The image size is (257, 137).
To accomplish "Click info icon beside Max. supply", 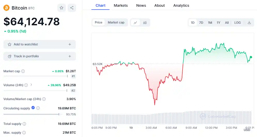I will tap(24, 133).
